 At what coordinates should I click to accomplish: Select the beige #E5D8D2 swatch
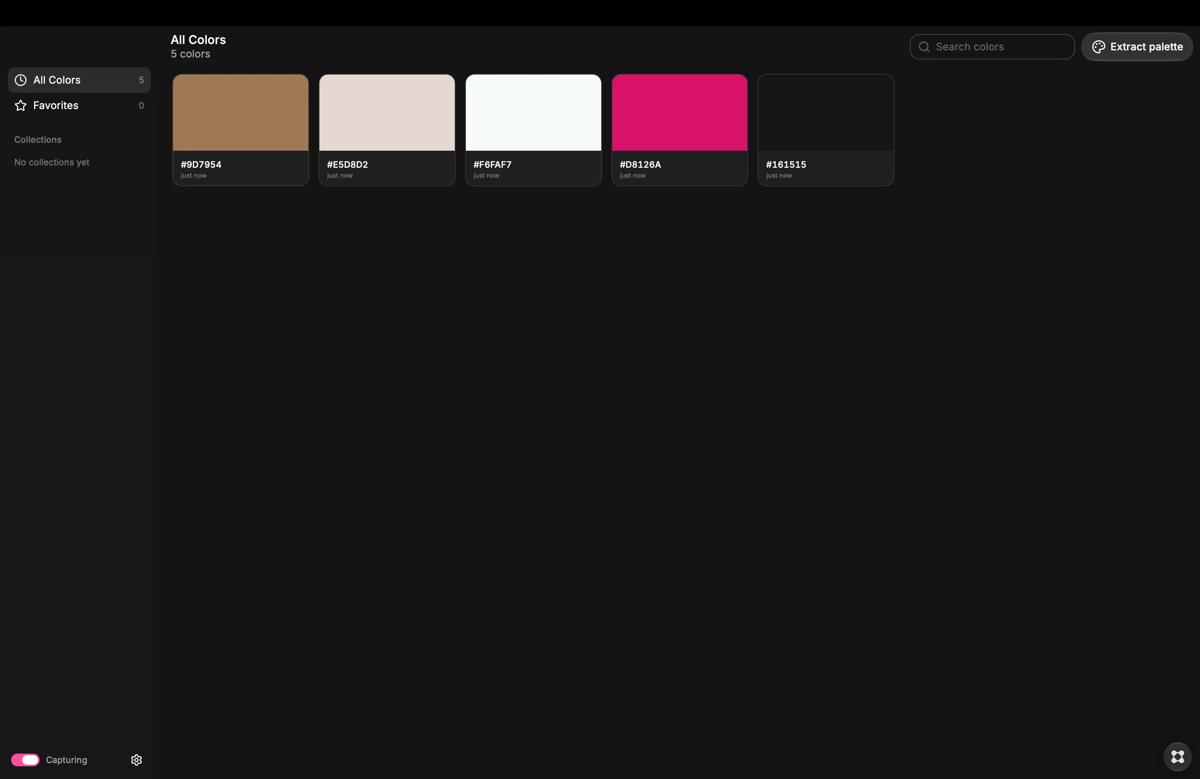387,112
